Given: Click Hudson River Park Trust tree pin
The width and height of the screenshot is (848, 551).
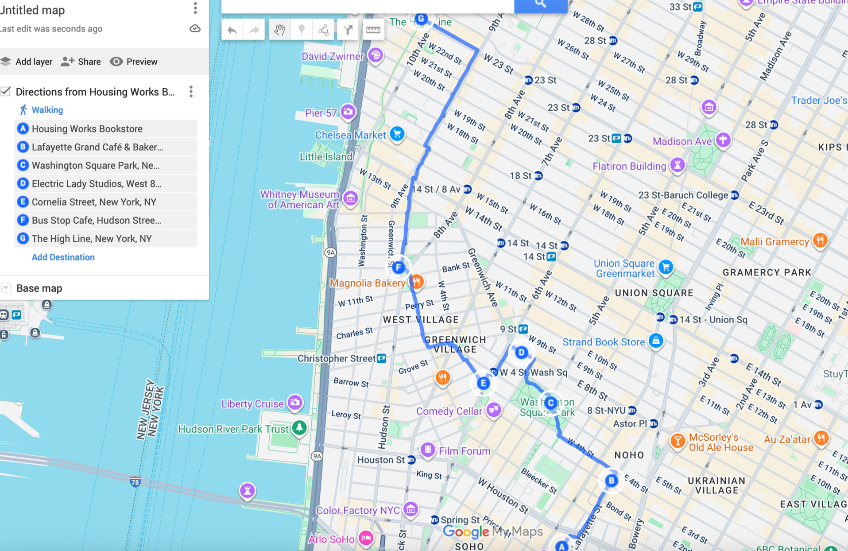Looking at the screenshot, I should click(299, 428).
